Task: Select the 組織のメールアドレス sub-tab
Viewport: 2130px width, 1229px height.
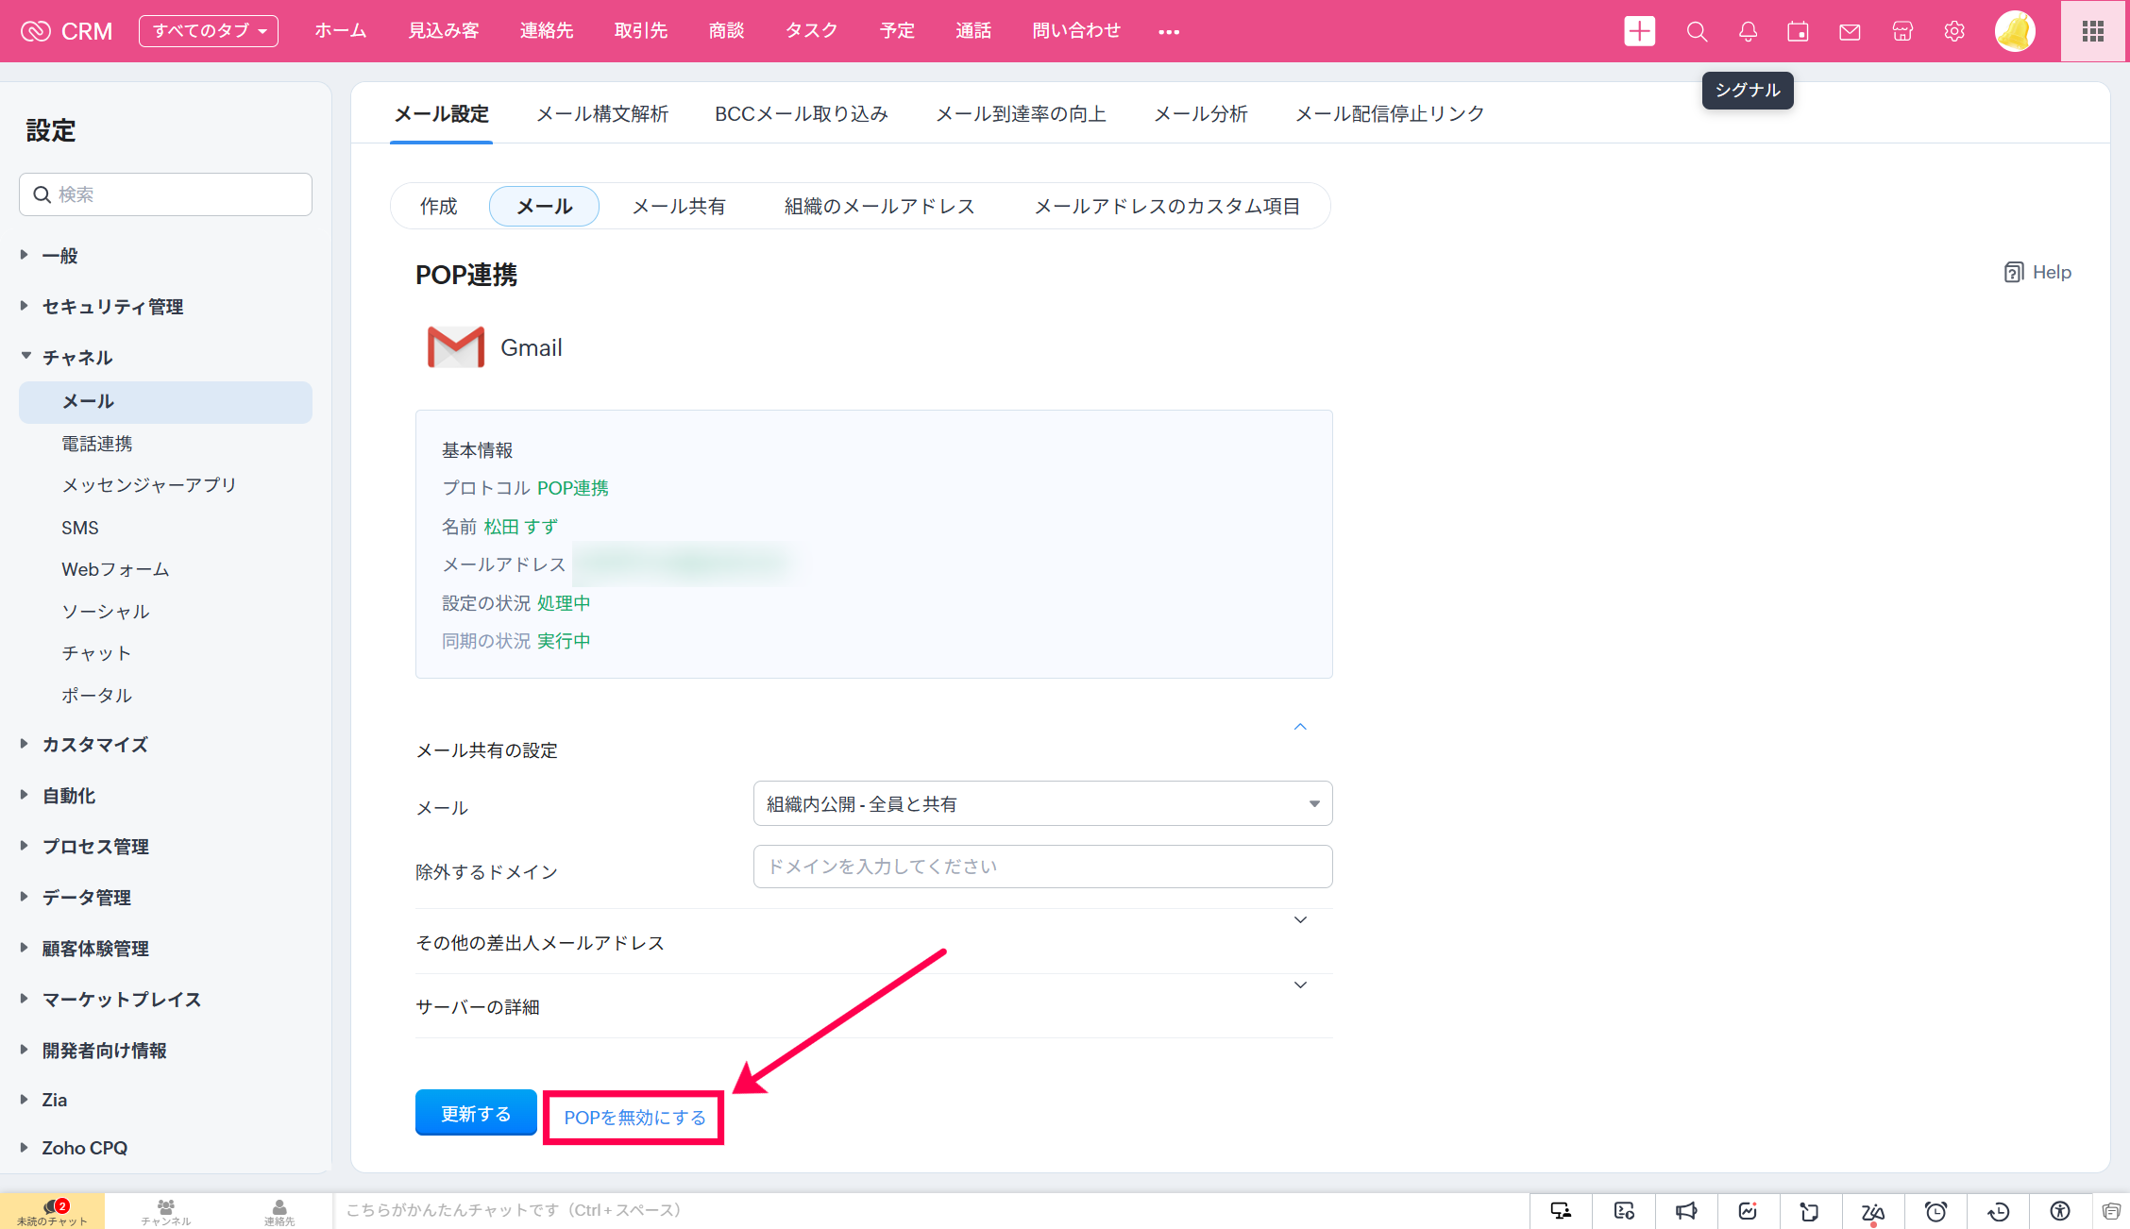Action: point(879,207)
